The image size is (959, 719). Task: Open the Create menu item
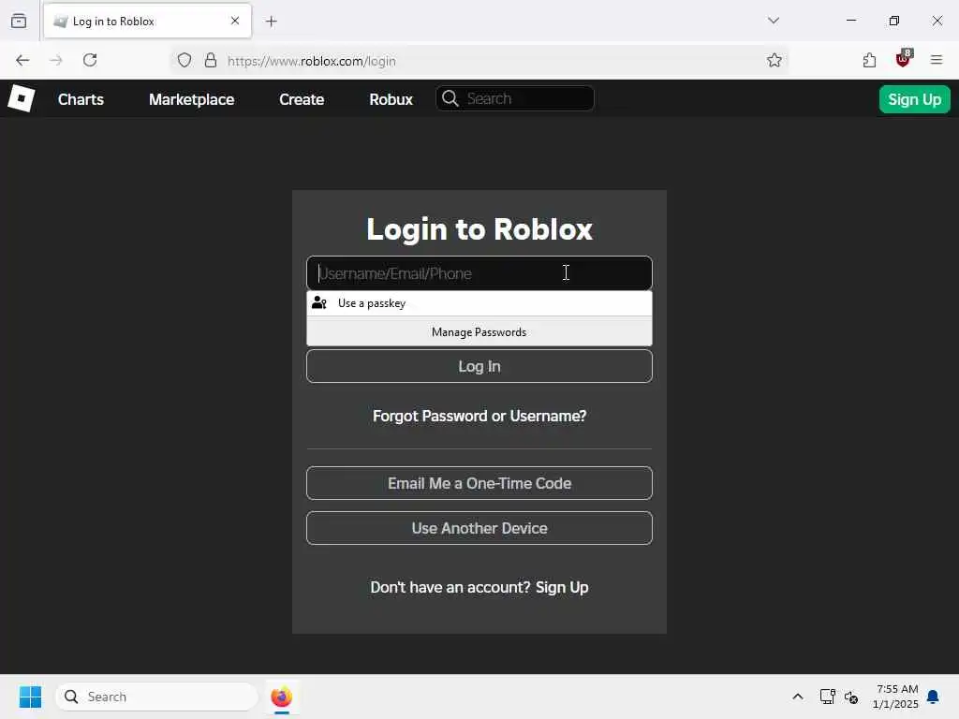[x=302, y=99]
